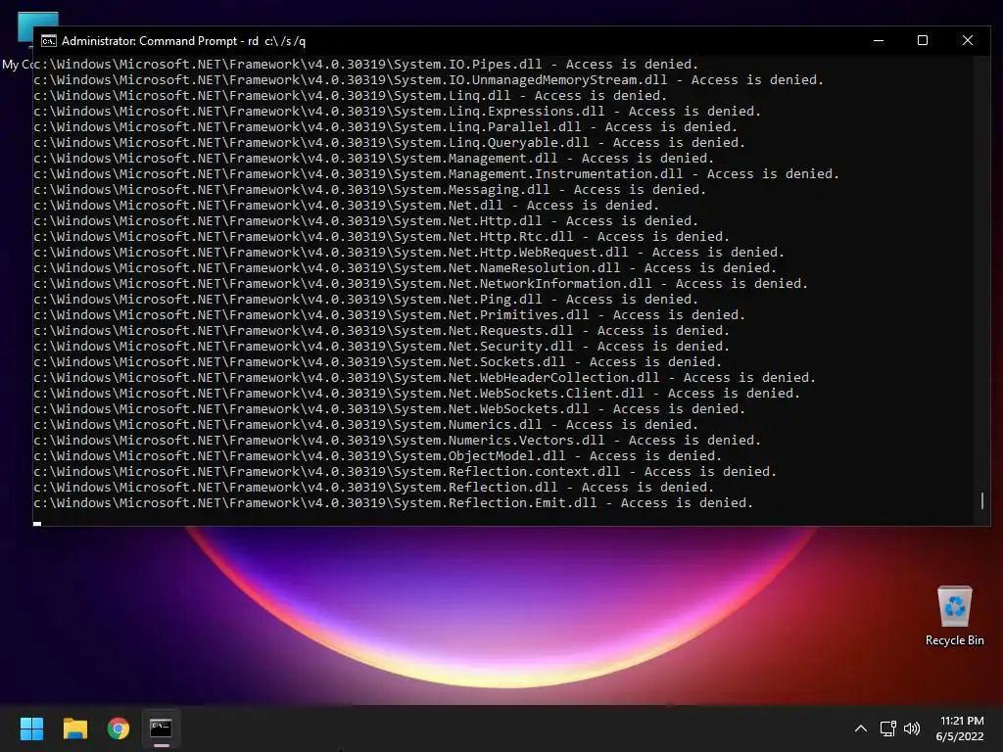This screenshot has height=752, width=1003.
Task: Click the System.Net.Primitives.dll line
Action: pos(390,314)
